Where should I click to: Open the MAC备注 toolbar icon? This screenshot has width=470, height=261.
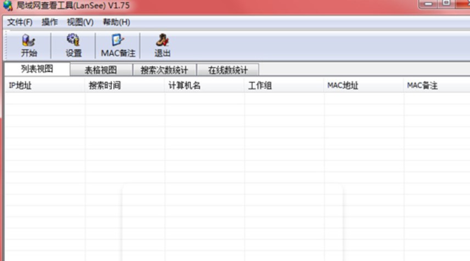click(x=118, y=46)
